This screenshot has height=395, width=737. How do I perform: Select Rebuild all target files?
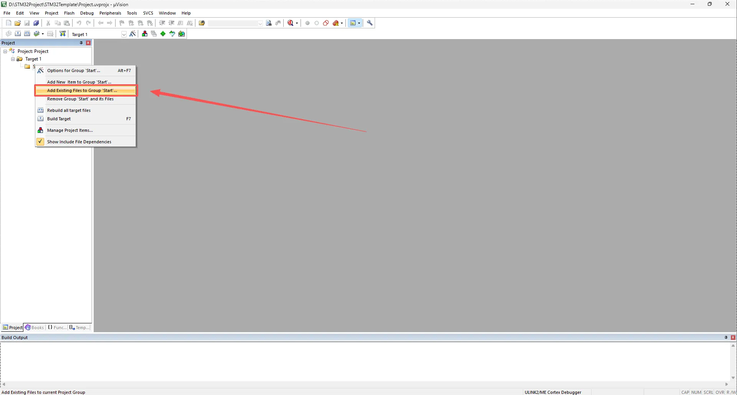tap(86, 110)
